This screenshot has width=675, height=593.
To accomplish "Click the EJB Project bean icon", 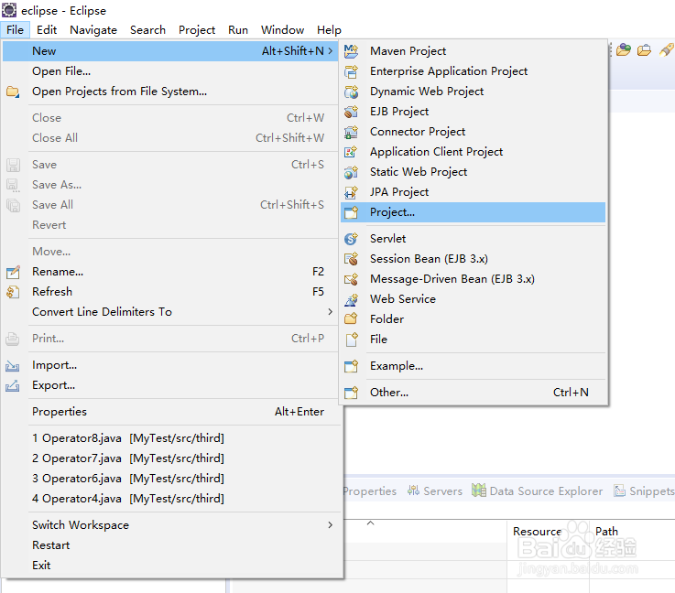I will coord(351,112).
